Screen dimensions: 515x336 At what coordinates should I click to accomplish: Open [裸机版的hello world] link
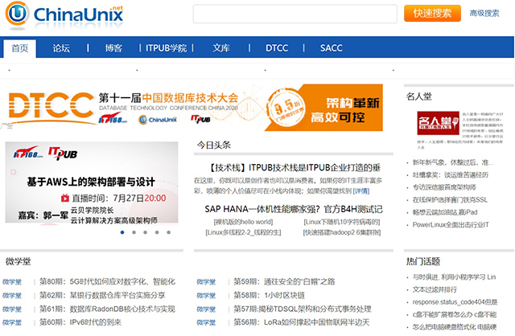pos(243,222)
